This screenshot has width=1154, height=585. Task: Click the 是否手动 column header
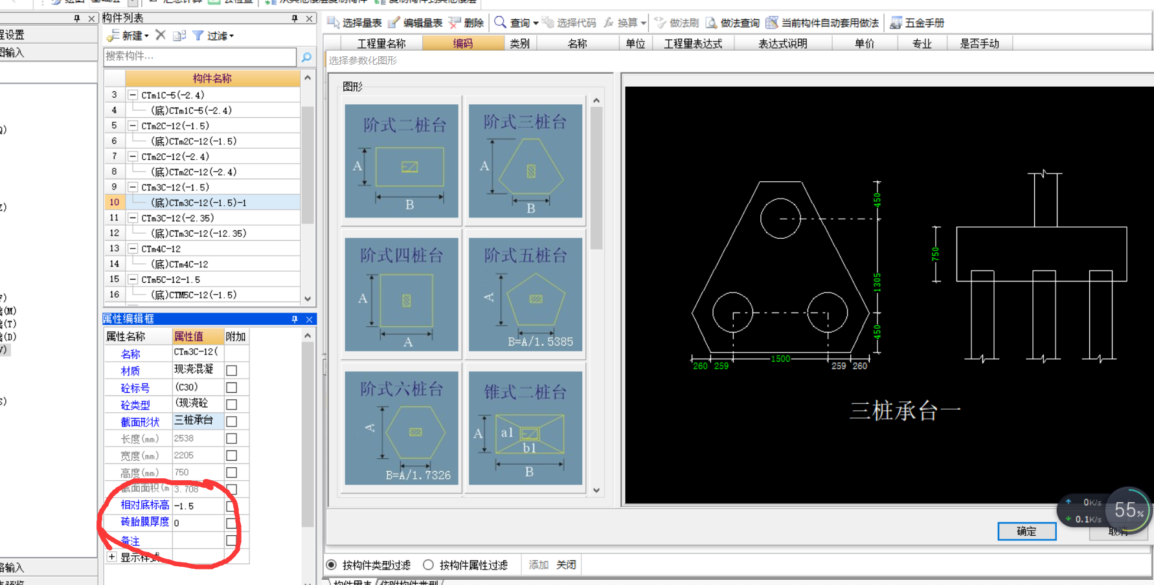pos(979,43)
